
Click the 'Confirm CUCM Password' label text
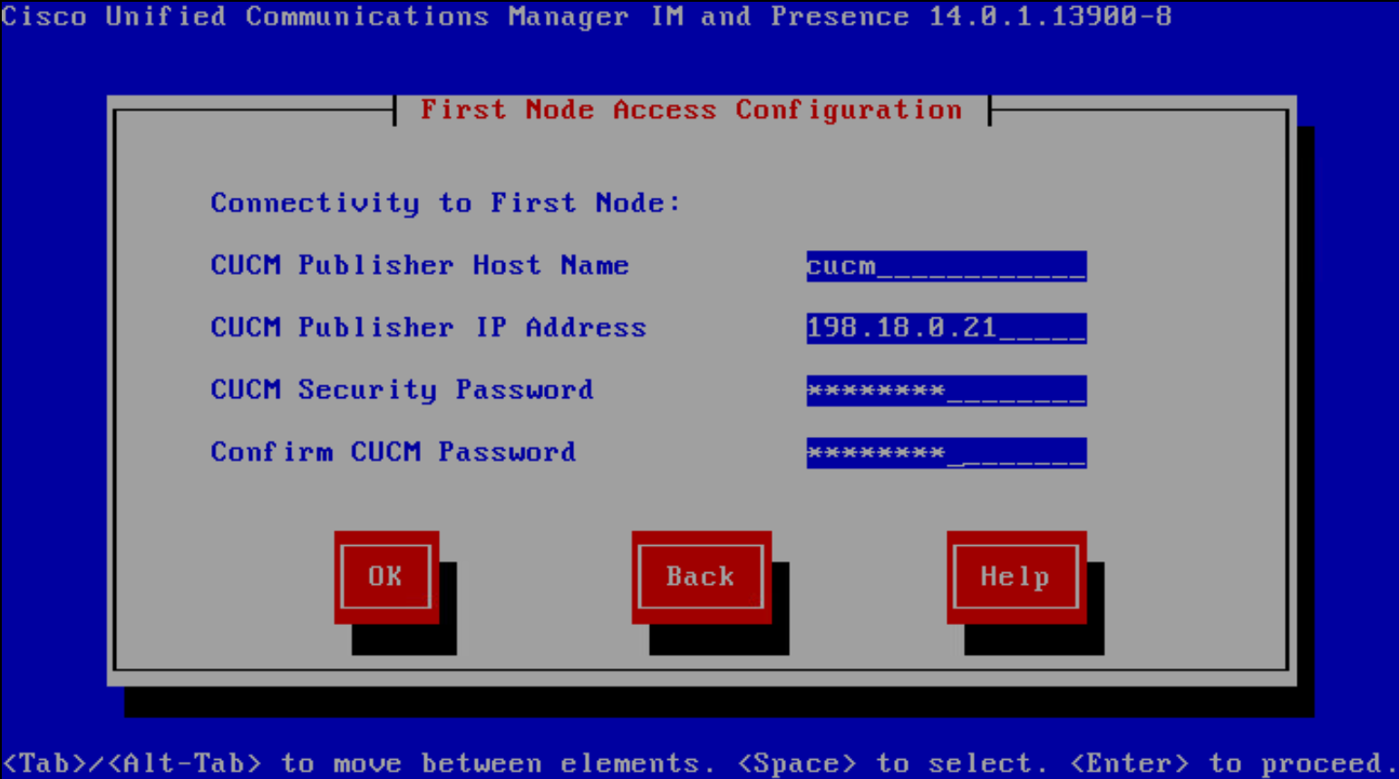point(393,452)
